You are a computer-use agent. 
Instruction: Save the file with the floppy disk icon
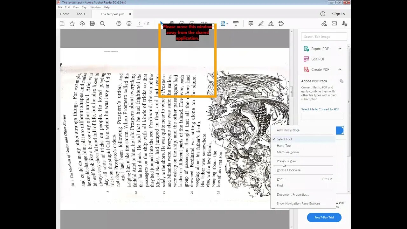point(62,24)
